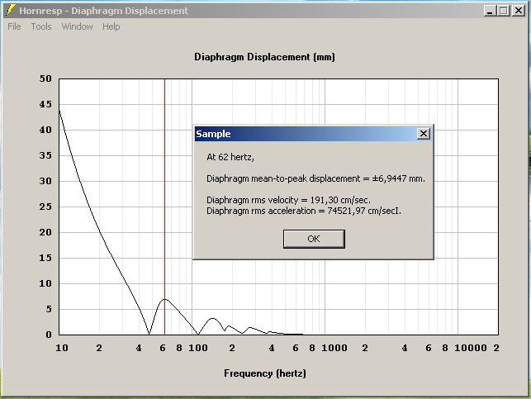
Task: Open the File menu
Action: (14, 26)
